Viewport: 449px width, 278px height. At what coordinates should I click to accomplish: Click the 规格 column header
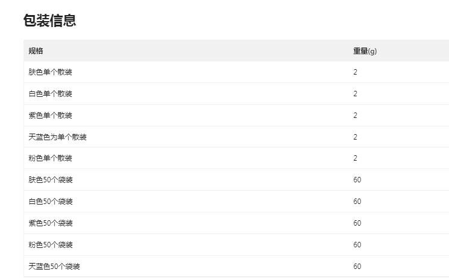coord(36,51)
